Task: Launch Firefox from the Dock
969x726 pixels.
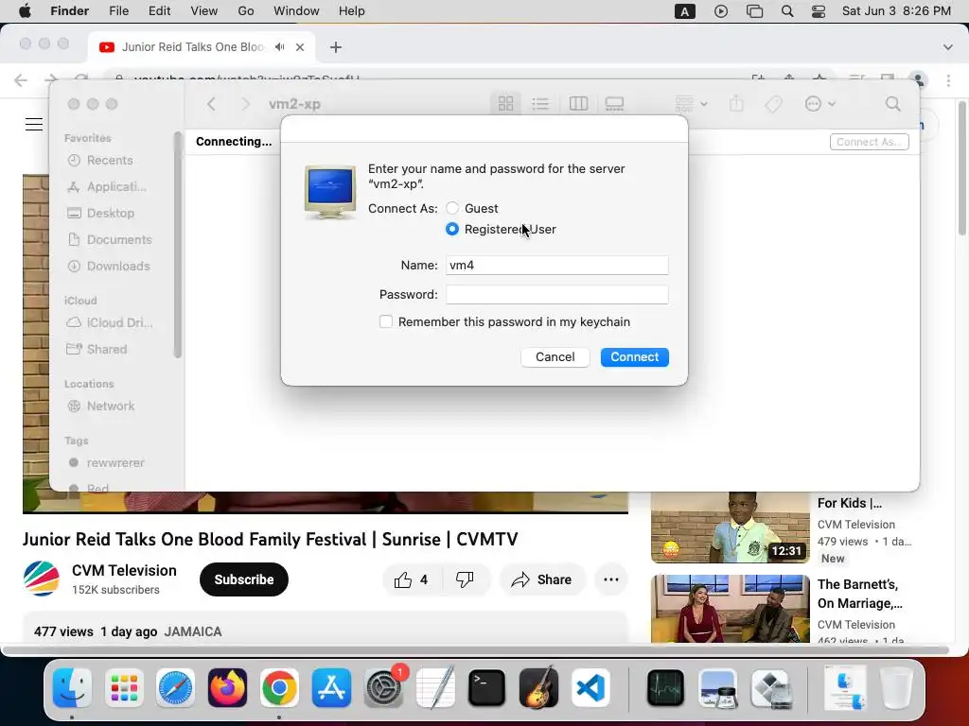Action: (x=227, y=688)
